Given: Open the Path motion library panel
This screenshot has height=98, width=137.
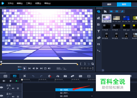Looking at the screenshot, I should click(99, 51).
